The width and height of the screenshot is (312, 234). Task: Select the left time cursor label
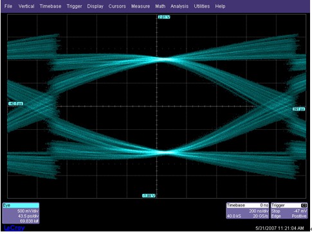point(16,104)
